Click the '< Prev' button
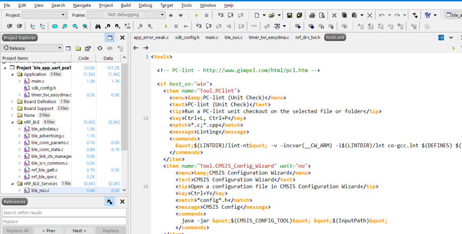Viewport: 462px width, 234px height. point(49,230)
